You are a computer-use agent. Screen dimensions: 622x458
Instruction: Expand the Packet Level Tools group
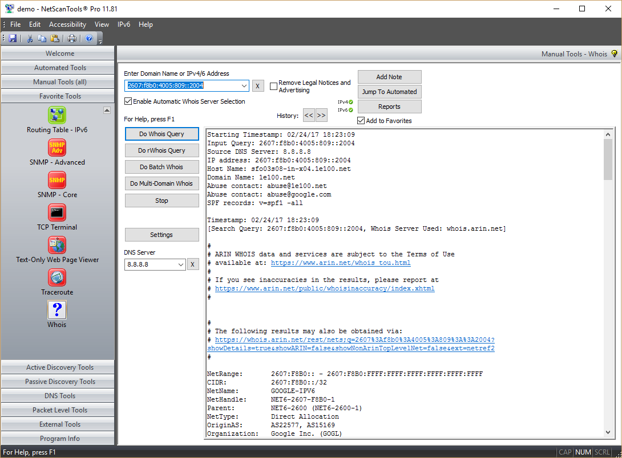(58, 410)
